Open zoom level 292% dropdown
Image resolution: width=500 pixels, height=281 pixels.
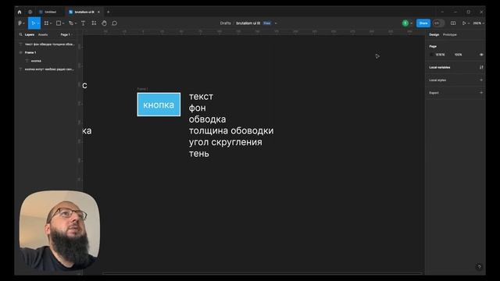coord(478,23)
